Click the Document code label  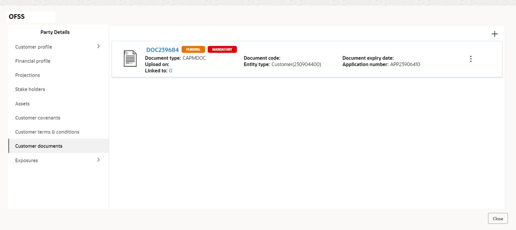(262, 58)
